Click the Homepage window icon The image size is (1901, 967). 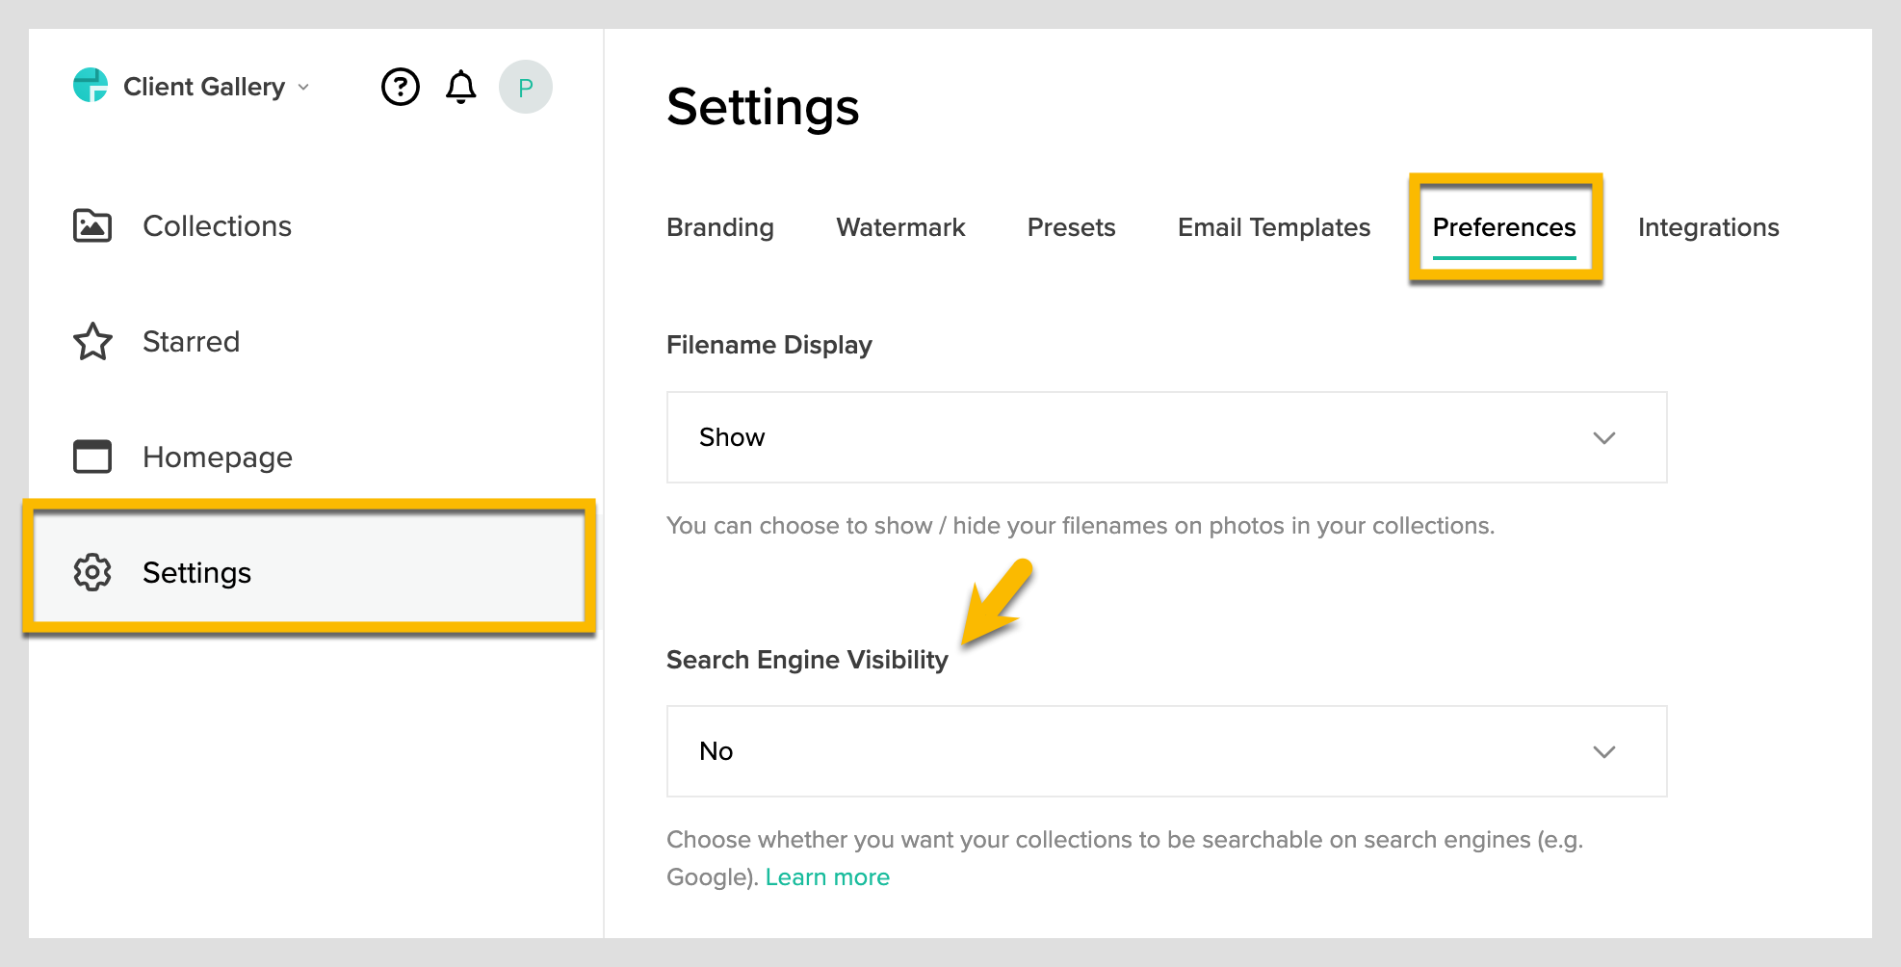pos(92,457)
